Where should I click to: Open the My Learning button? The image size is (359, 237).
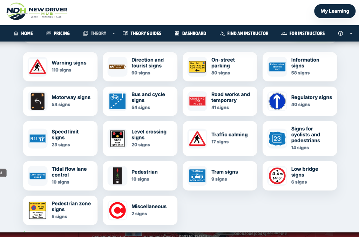[335, 11]
